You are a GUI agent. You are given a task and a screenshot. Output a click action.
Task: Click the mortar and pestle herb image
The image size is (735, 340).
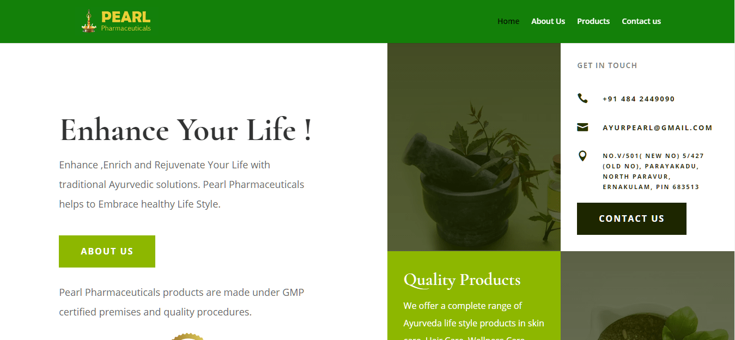[474, 147]
